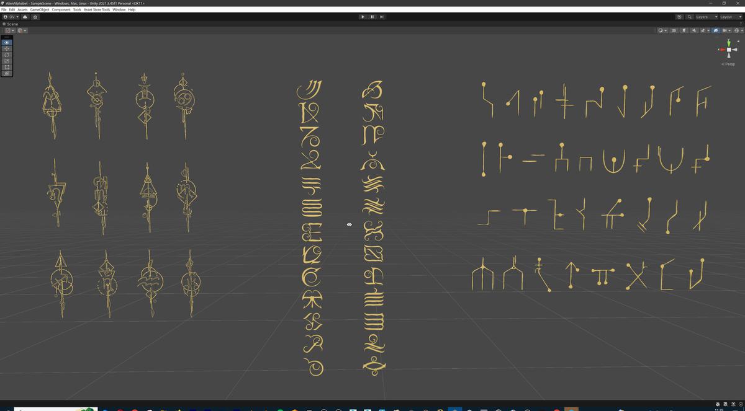Click the search icon near Layers
This screenshot has width=745, height=411.
[x=689, y=17]
